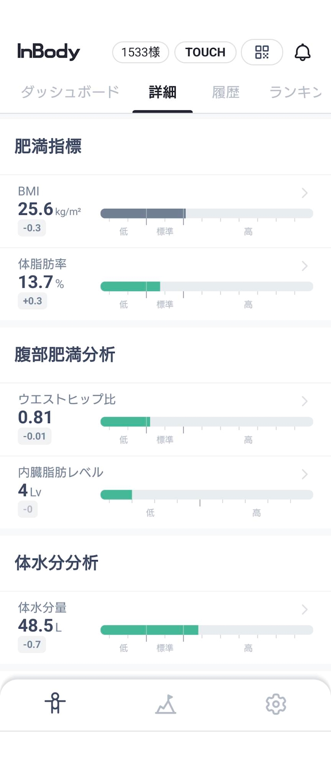Expand BMI details chevron
Image resolution: width=331 pixels, height=773 pixels.
[x=305, y=193]
